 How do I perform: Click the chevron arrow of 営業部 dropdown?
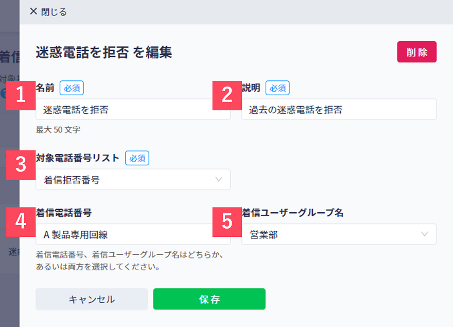coord(424,234)
